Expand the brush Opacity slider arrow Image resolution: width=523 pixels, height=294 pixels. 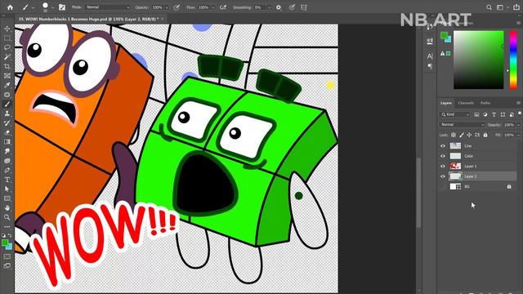pyautogui.click(x=167, y=7)
